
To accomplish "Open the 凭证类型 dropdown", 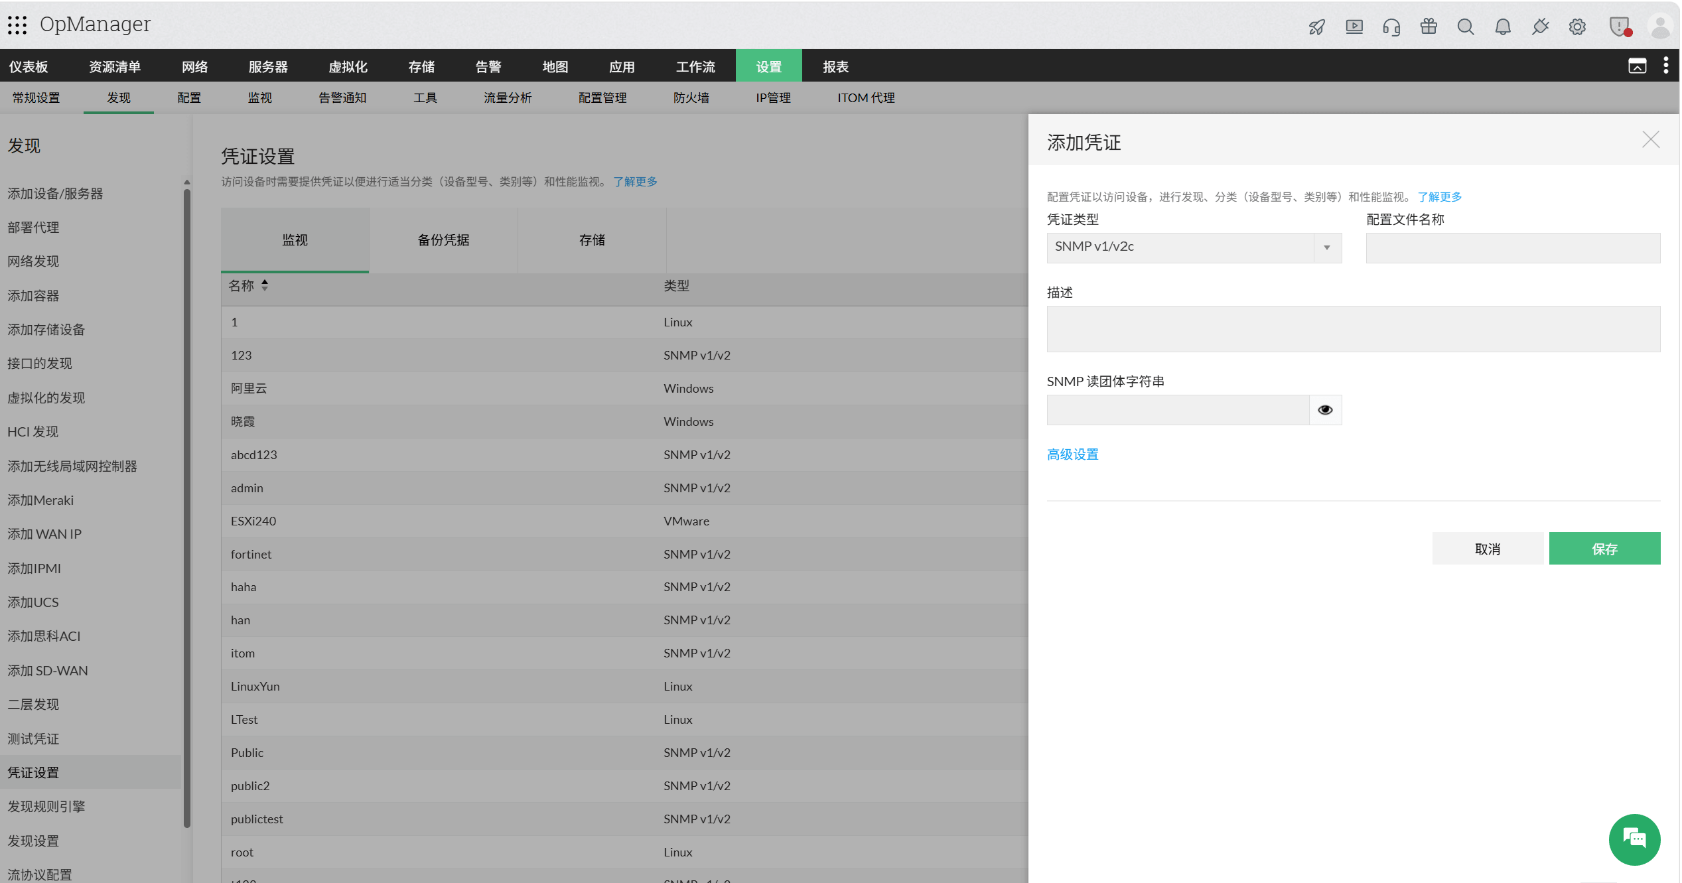I will coord(1194,247).
